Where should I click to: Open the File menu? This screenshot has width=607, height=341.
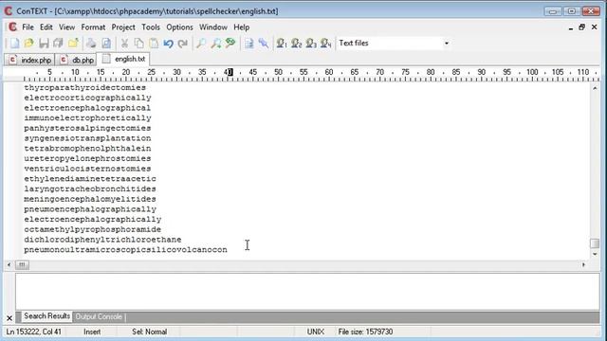point(28,27)
